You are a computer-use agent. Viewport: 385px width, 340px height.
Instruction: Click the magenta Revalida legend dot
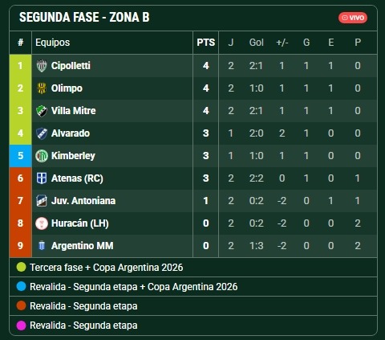(x=21, y=326)
